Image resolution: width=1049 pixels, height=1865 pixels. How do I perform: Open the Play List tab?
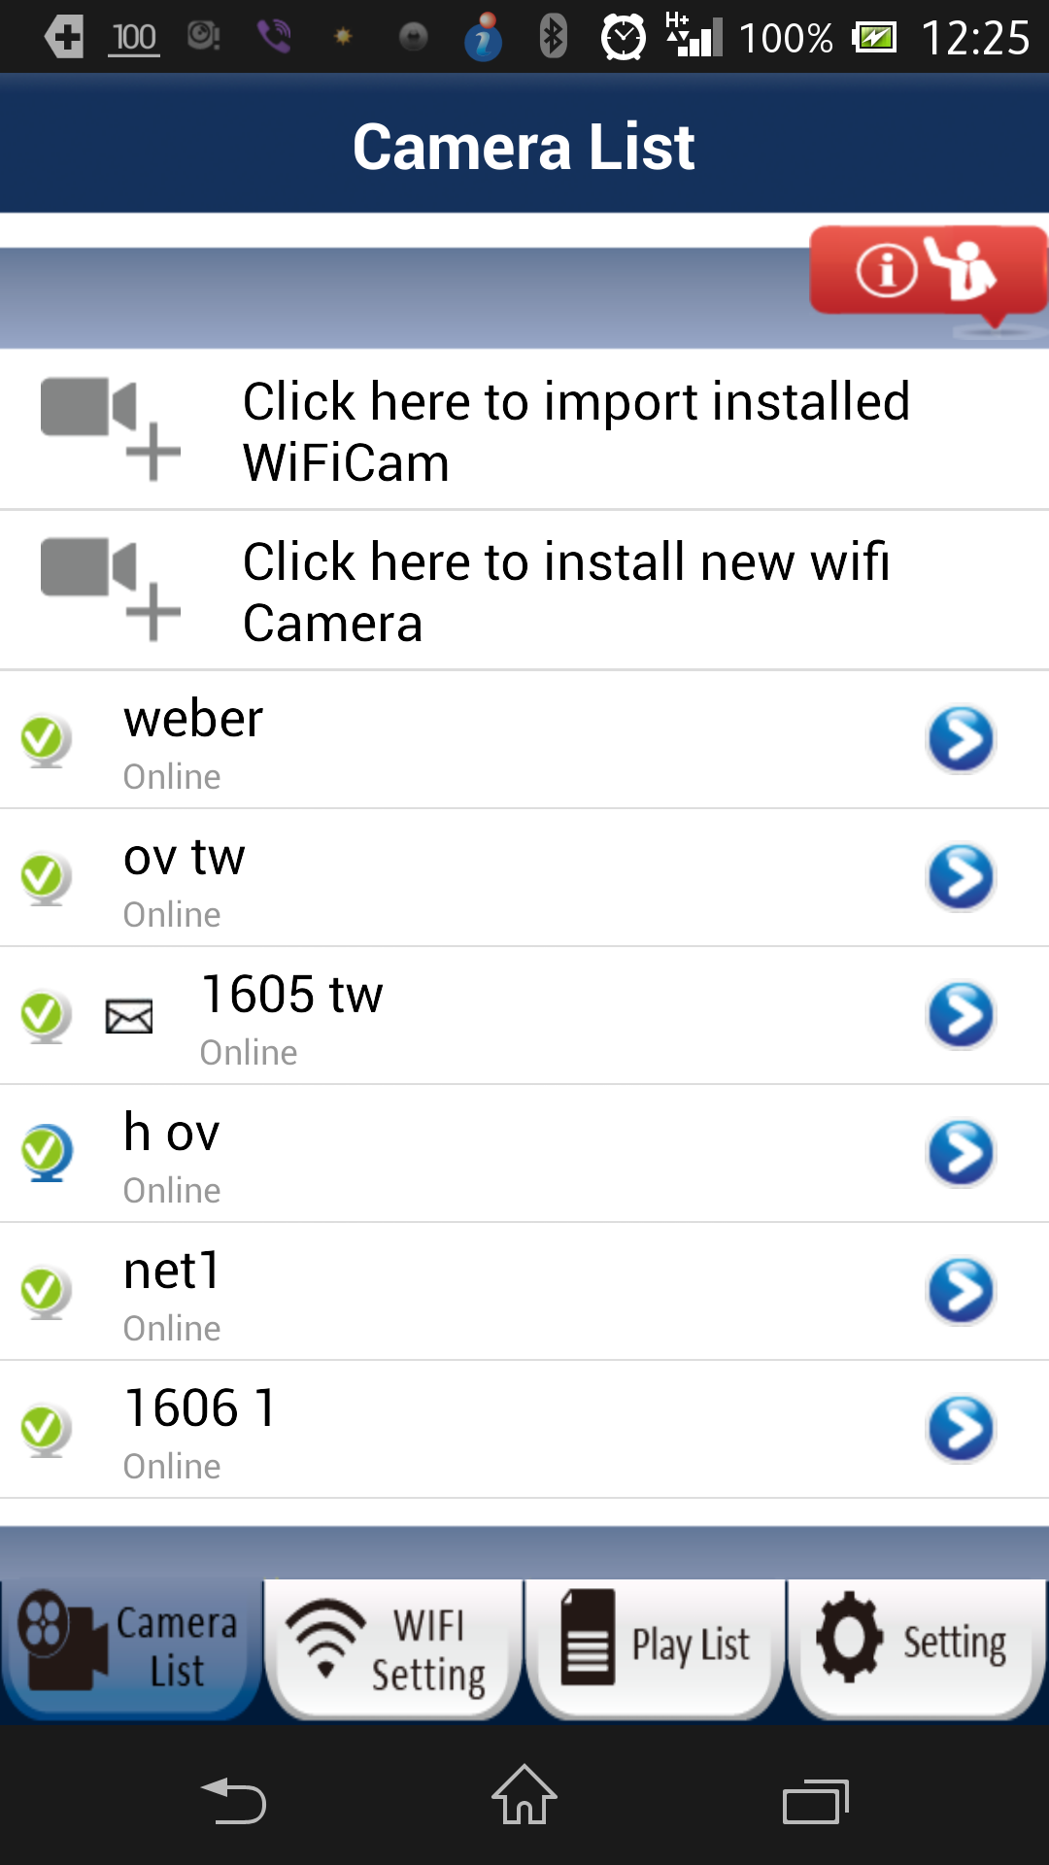[x=656, y=1649]
